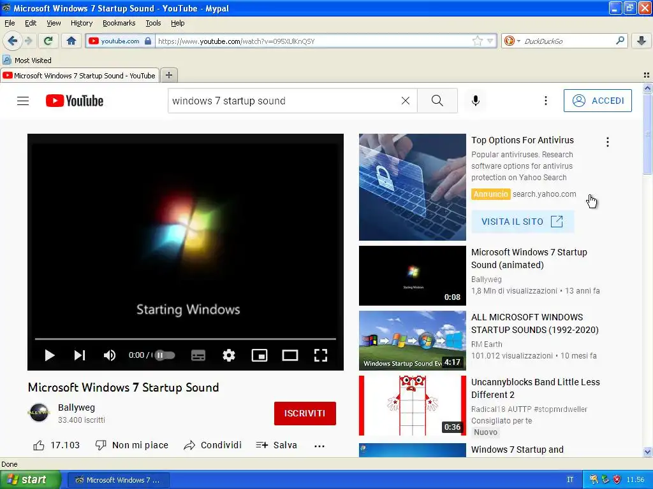The height and width of the screenshot is (489, 653).
Task: Click the IT language indicator in taskbar
Action: click(570, 480)
